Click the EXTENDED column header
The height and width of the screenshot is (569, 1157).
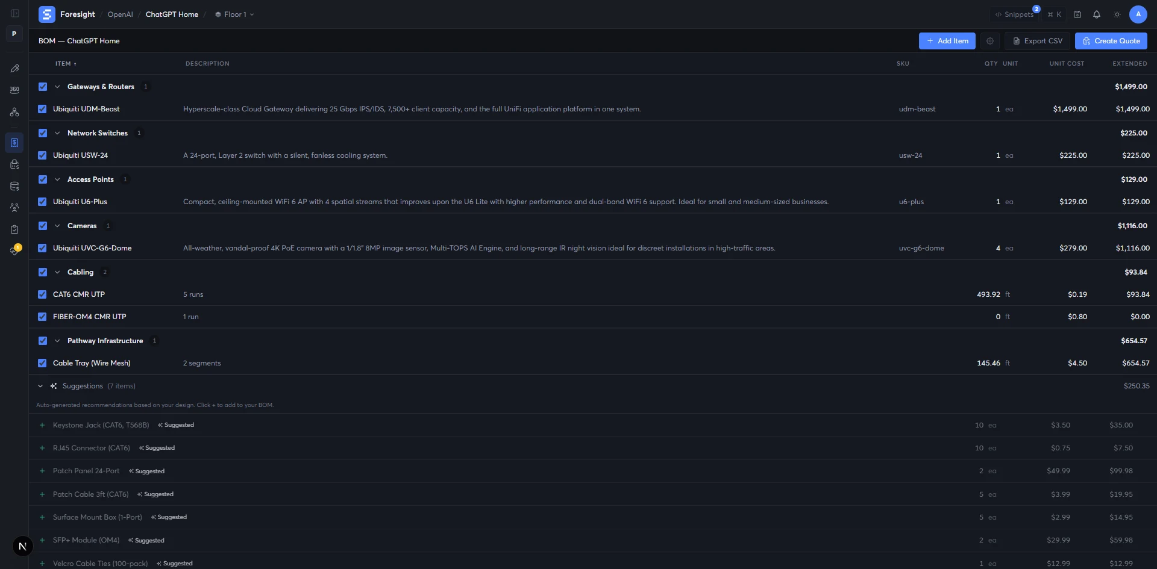[x=1130, y=64]
